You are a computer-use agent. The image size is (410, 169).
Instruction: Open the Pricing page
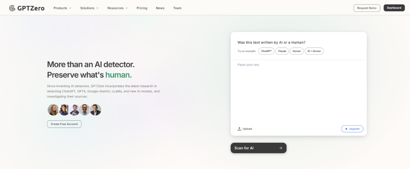[142, 8]
